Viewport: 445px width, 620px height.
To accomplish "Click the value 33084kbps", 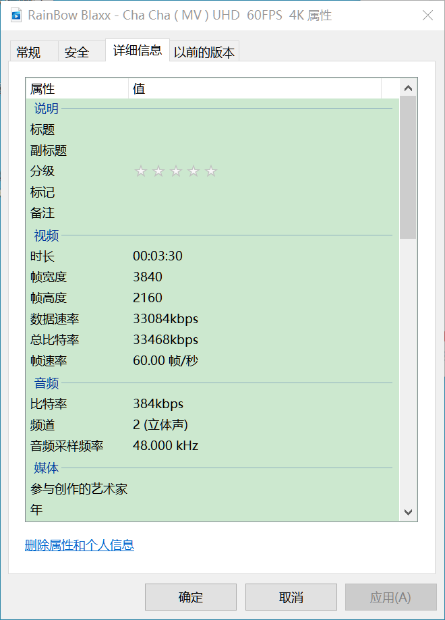I will click(x=166, y=318).
